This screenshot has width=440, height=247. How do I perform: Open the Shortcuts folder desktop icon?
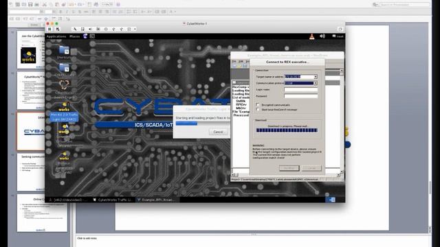pos(64,52)
